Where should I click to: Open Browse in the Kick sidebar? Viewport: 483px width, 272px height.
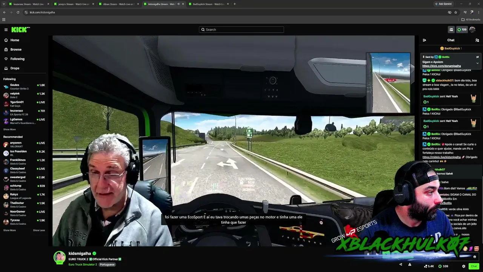click(x=16, y=49)
